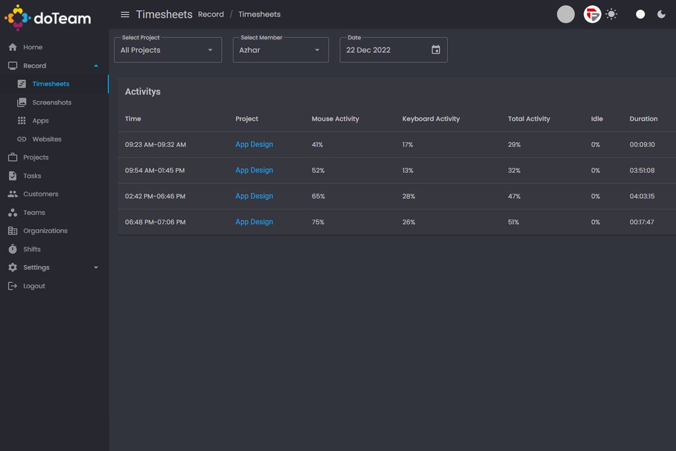Open the Projects briefcase icon
The image size is (676, 451).
(x=12, y=157)
